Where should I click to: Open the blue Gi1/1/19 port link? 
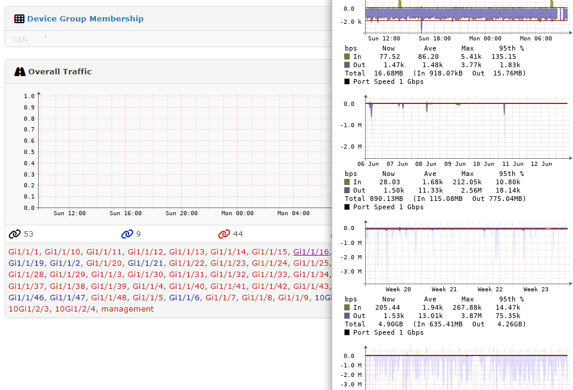26,263
